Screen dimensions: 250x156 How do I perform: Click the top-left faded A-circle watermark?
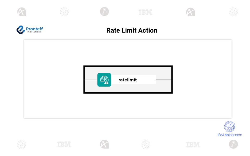22,12
